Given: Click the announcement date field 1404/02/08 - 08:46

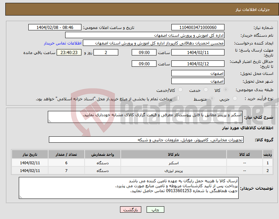Looking at the screenshot, I should (x=55, y=27).
